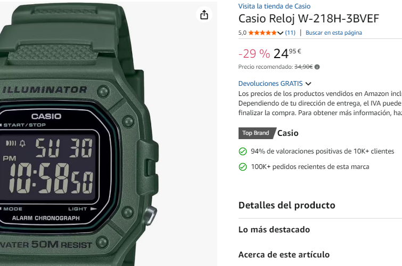Click the Casio Reloj W-218H-3BVEF product title

[309, 19]
